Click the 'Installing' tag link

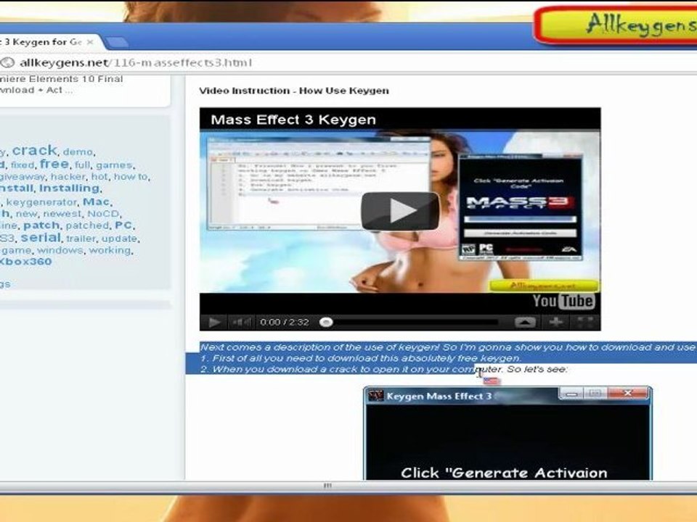[x=69, y=188]
